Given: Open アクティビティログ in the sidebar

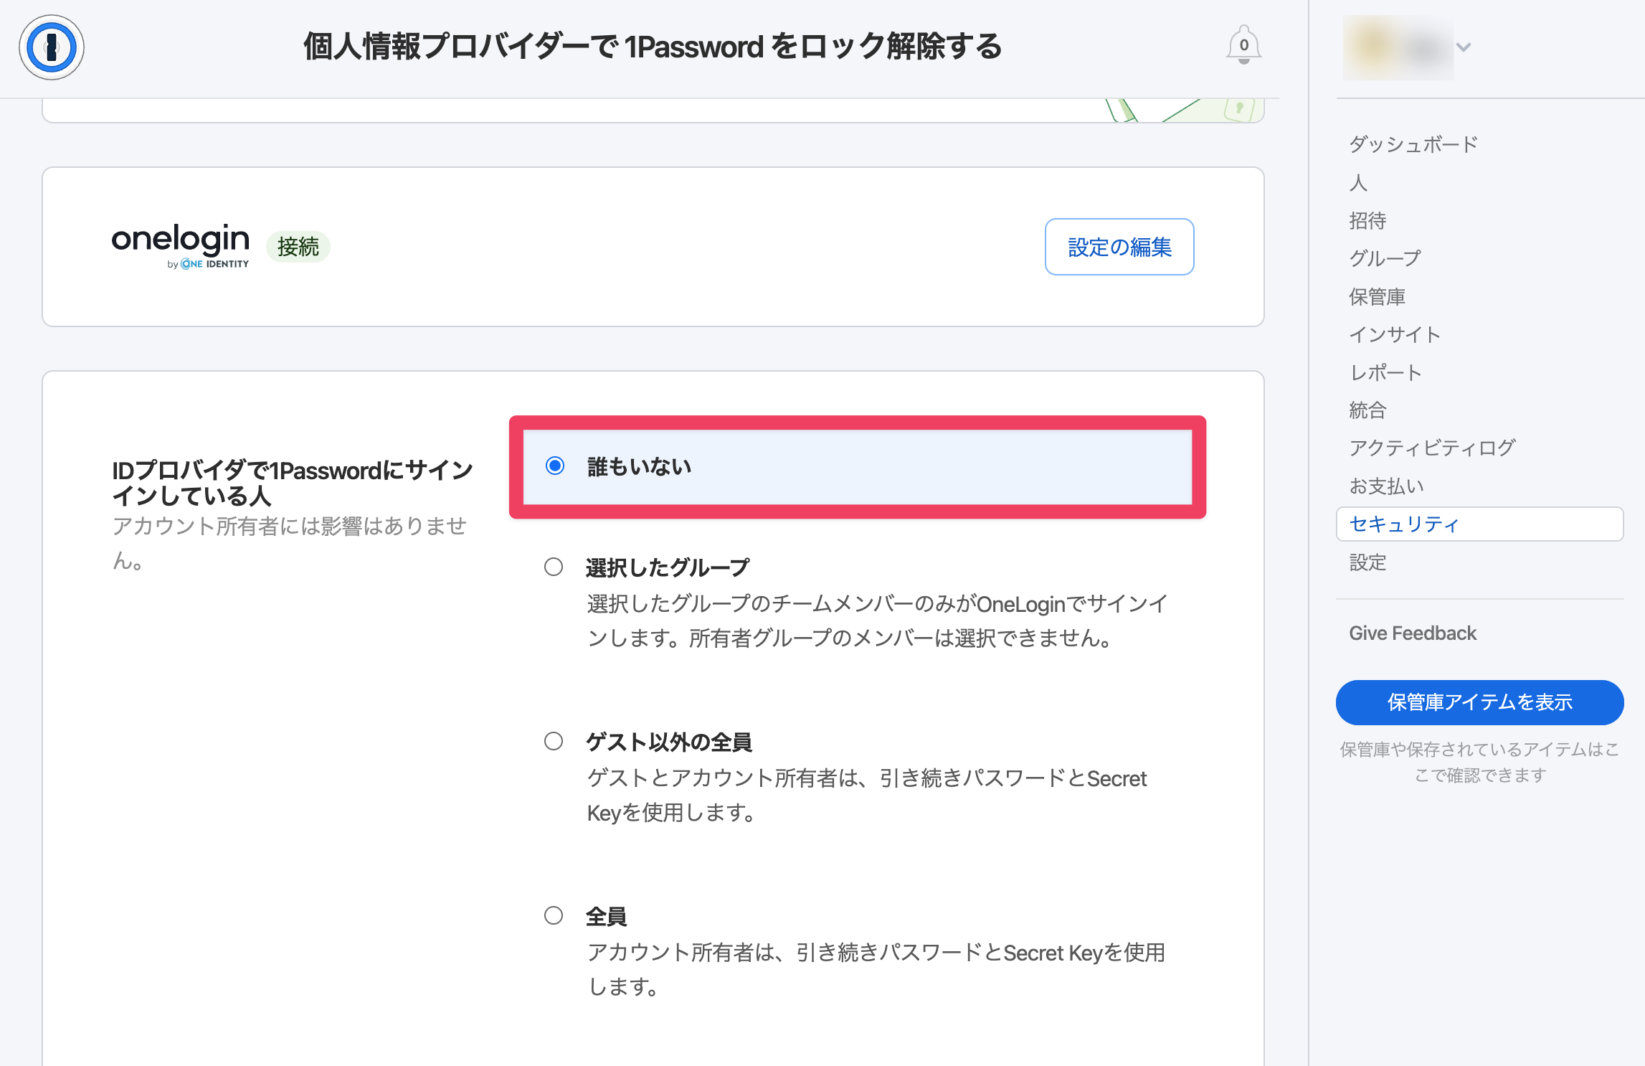Looking at the screenshot, I should tap(1432, 448).
